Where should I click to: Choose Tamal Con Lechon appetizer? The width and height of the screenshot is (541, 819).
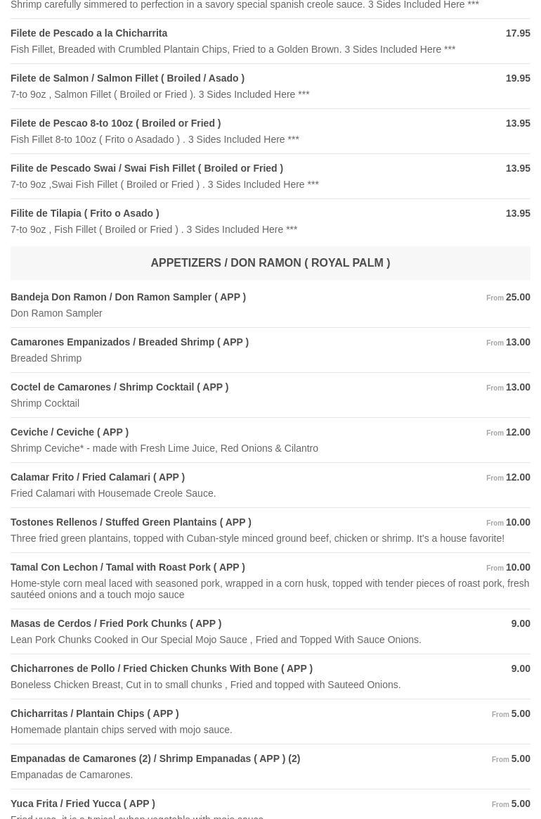(127, 567)
